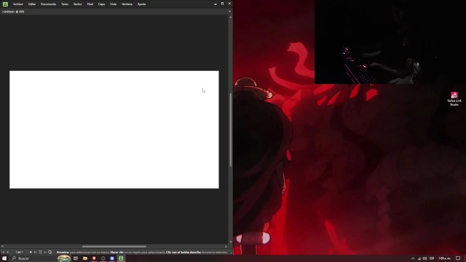Viewport: 466px width, 262px height.
Task: Click the link icon in the status bar
Action: click(45, 252)
